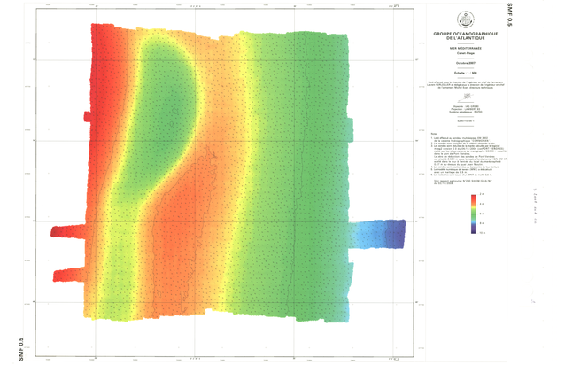Click the 'SMF 0.5' label in bottom-left corner
Image resolution: width=565 pixels, height=365 pixels.
(10, 345)
